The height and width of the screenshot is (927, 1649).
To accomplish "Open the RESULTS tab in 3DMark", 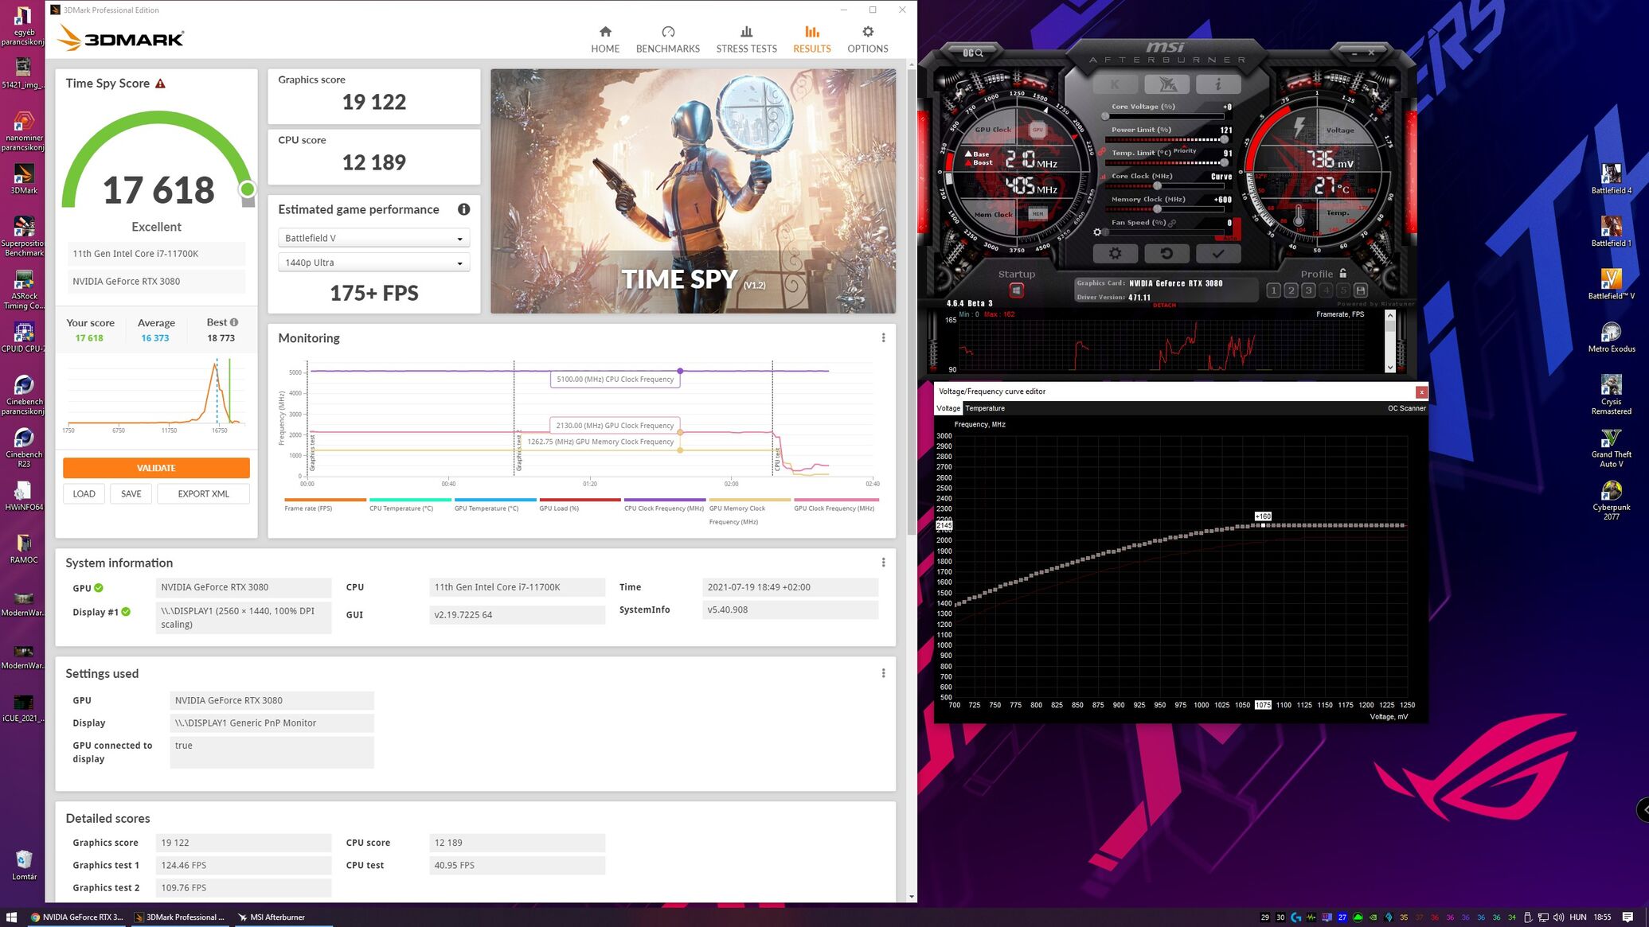I will pos(811,39).
